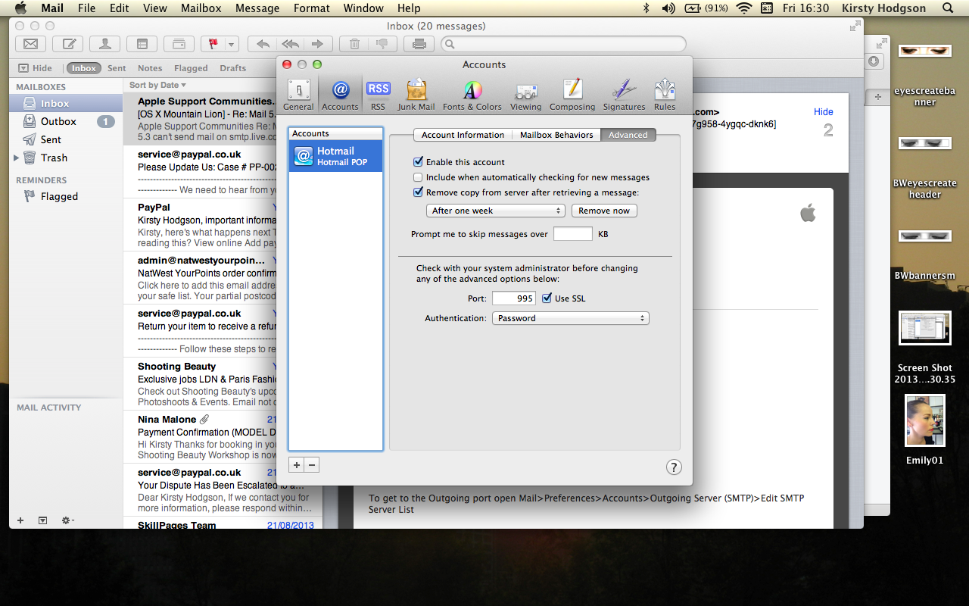969x606 pixels.
Task: Remove the account with the minus button
Action: point(312,465)
